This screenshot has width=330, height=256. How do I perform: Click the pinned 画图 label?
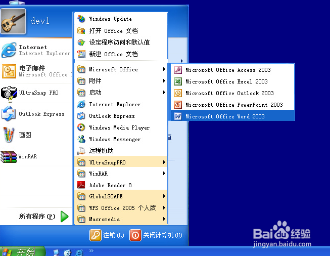click(25, 135)
